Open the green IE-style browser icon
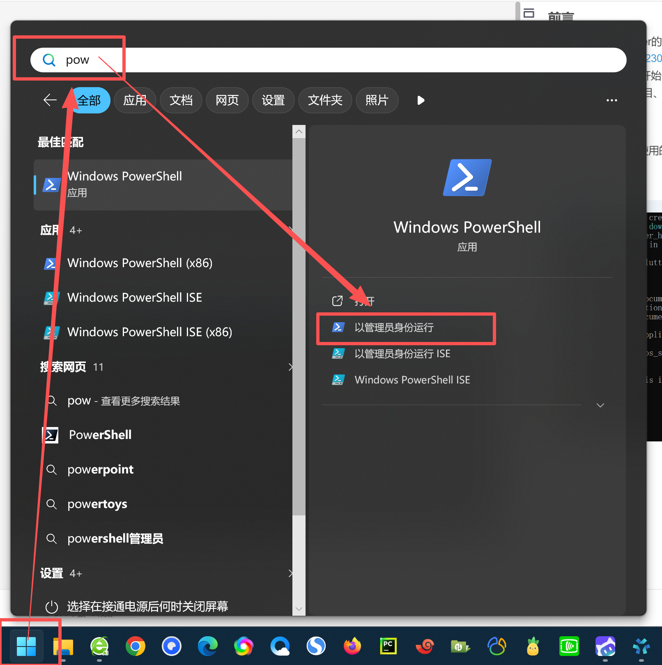662x665 pixels. pos(99,647)
